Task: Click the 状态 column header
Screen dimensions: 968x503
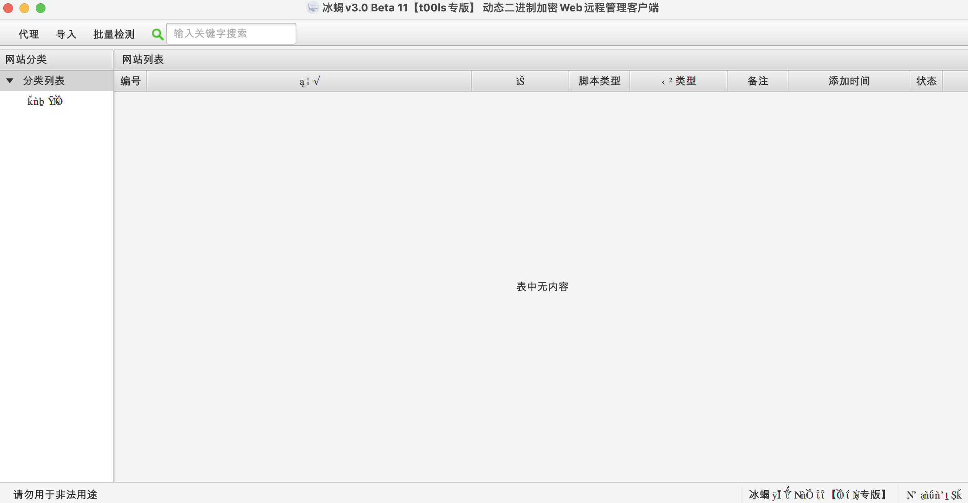Action: click(926, 80)
